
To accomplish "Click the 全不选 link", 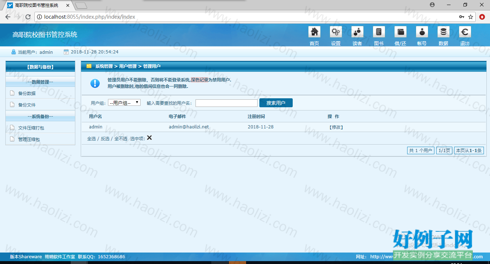I will coord(121,138).
